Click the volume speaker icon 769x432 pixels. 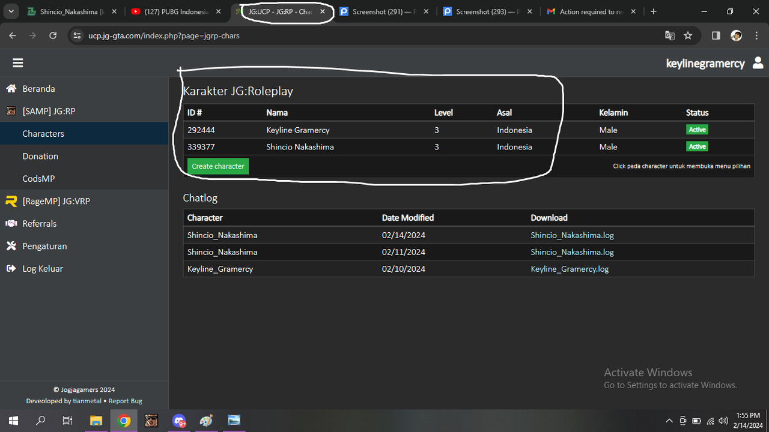(723, 421)
